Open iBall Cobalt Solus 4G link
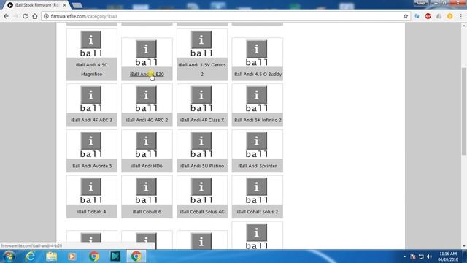Viewport: 467px width, 263px height. [x=202, y=212]
